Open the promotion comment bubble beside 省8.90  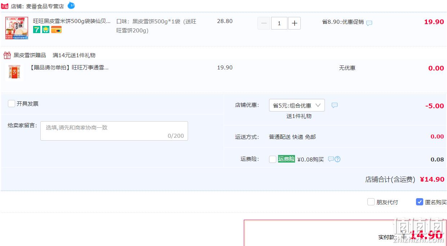pos(369,23)
